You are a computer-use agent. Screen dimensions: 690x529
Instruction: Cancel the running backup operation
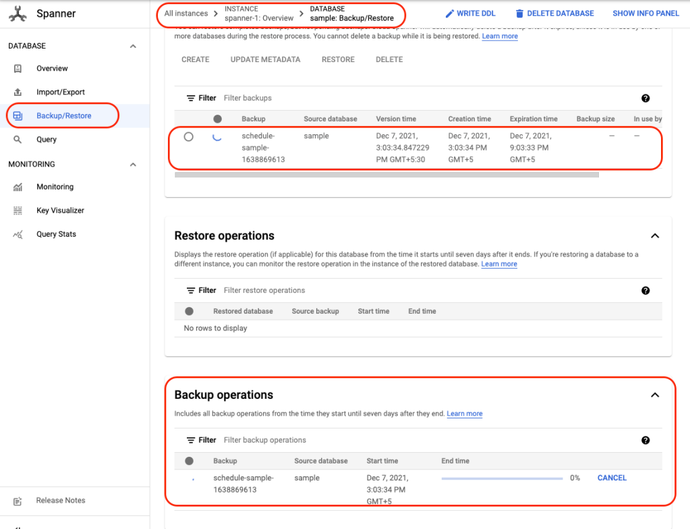pyautogui.click(x=612, y=478)
